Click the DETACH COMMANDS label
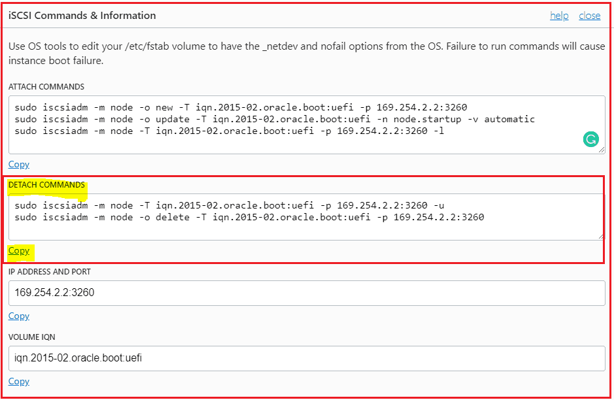Image resolution: width=614 pixels, height=400 pixels. tap(46, 185)
